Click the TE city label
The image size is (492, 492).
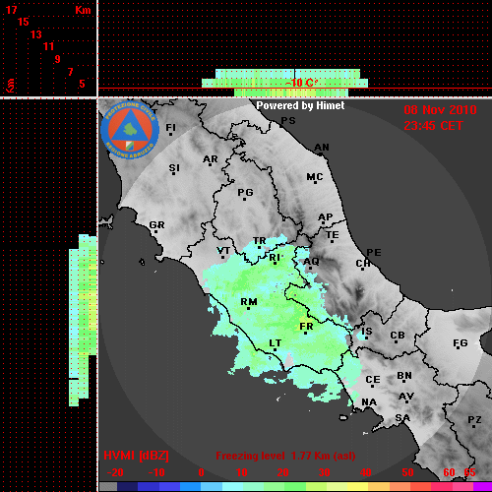pyautogui.click(x=333, y=235)
